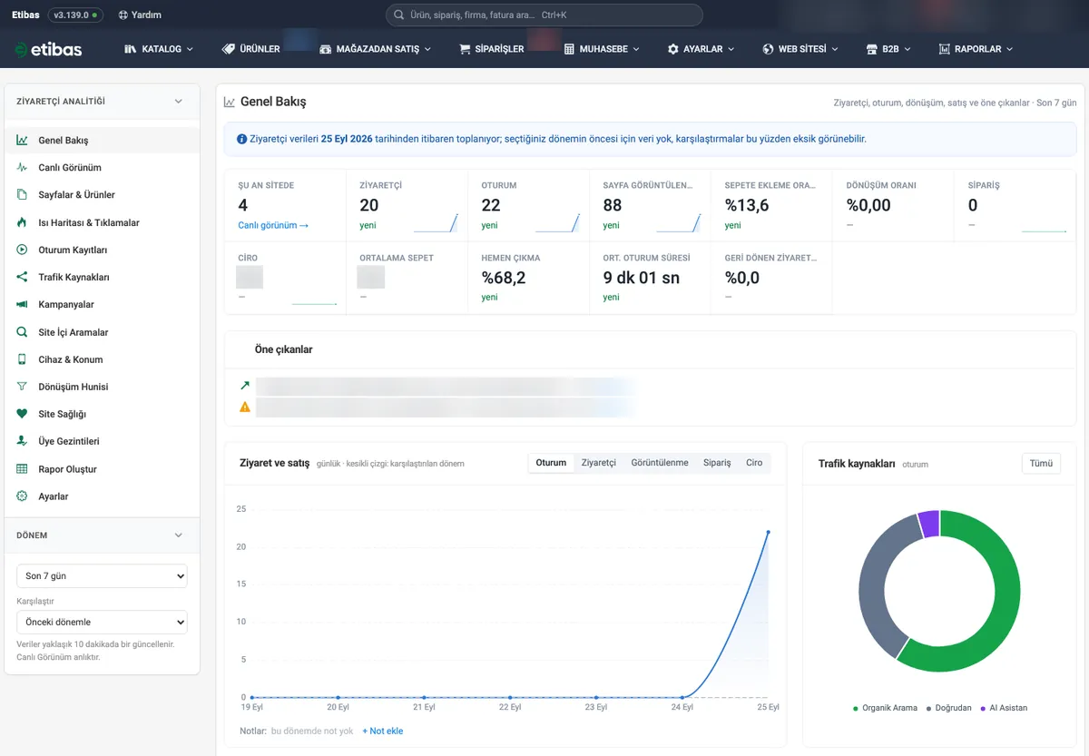Open the Son 7 gün period dropdown
Screen dimensions: 1089x756
point(102,576)
